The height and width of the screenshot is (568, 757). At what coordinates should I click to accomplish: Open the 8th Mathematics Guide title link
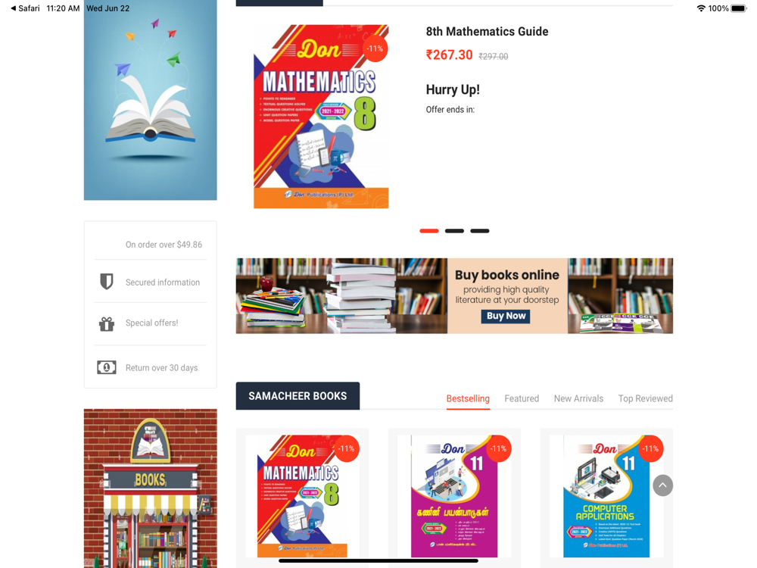click(487, 31)
